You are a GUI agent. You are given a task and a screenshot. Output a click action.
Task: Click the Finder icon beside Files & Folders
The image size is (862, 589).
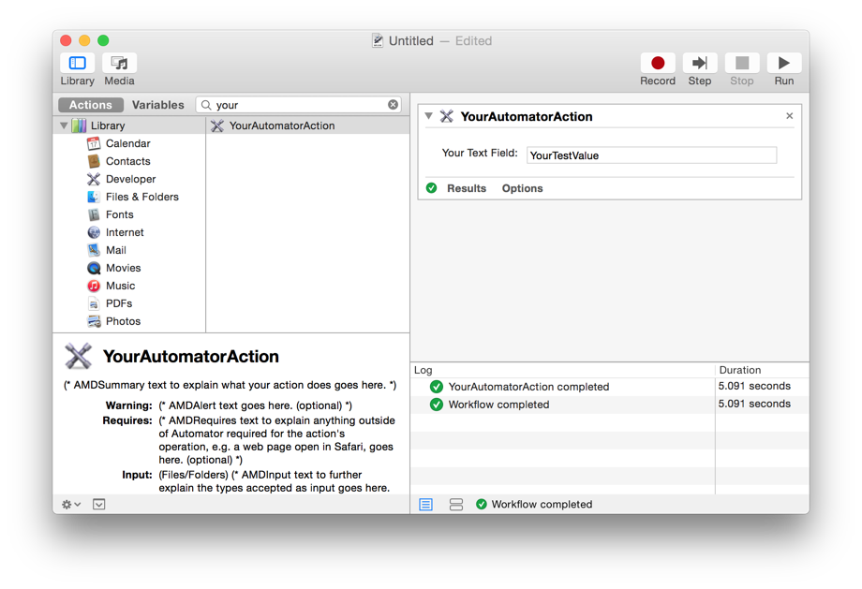point(94,197)
